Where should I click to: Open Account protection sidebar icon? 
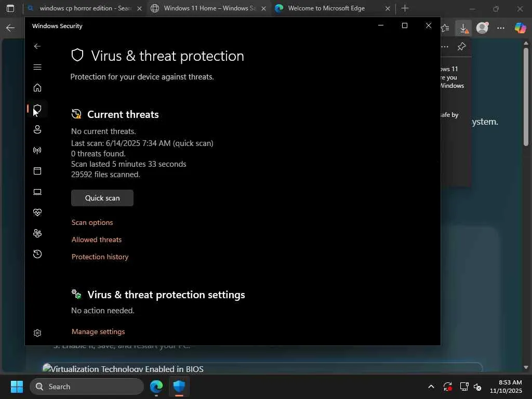click(37, 129)
